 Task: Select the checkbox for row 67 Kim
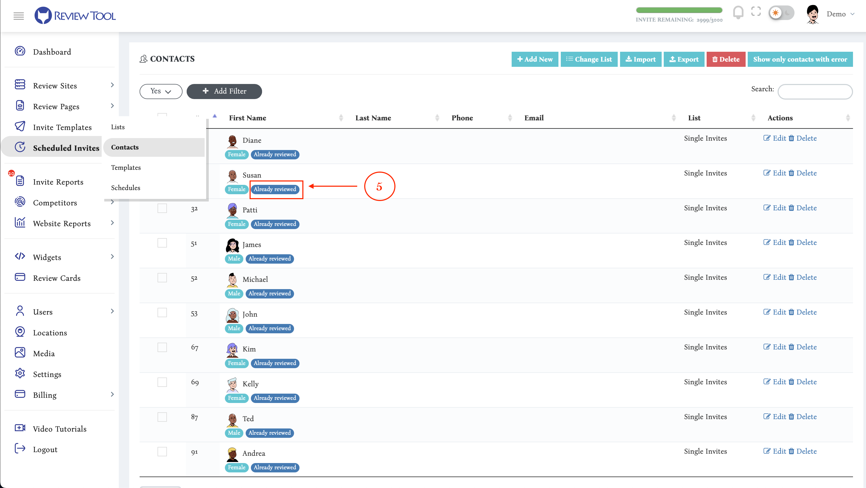162,348
